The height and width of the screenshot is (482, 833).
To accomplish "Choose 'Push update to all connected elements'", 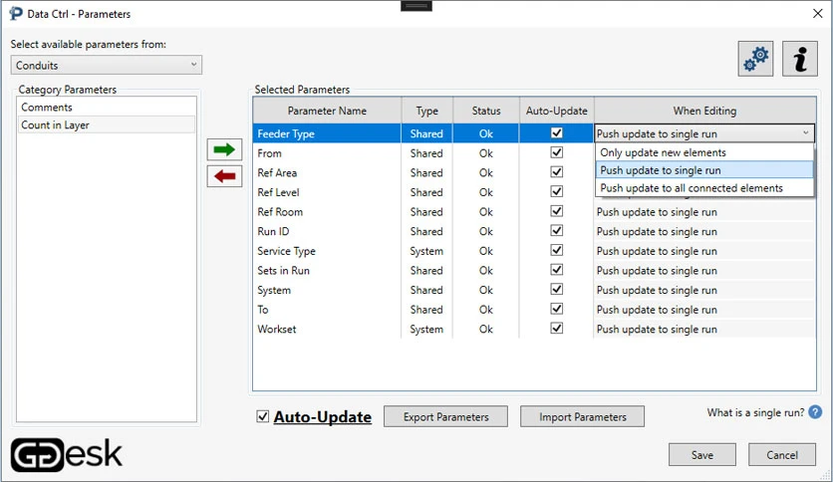I will [x=704, y=188].
